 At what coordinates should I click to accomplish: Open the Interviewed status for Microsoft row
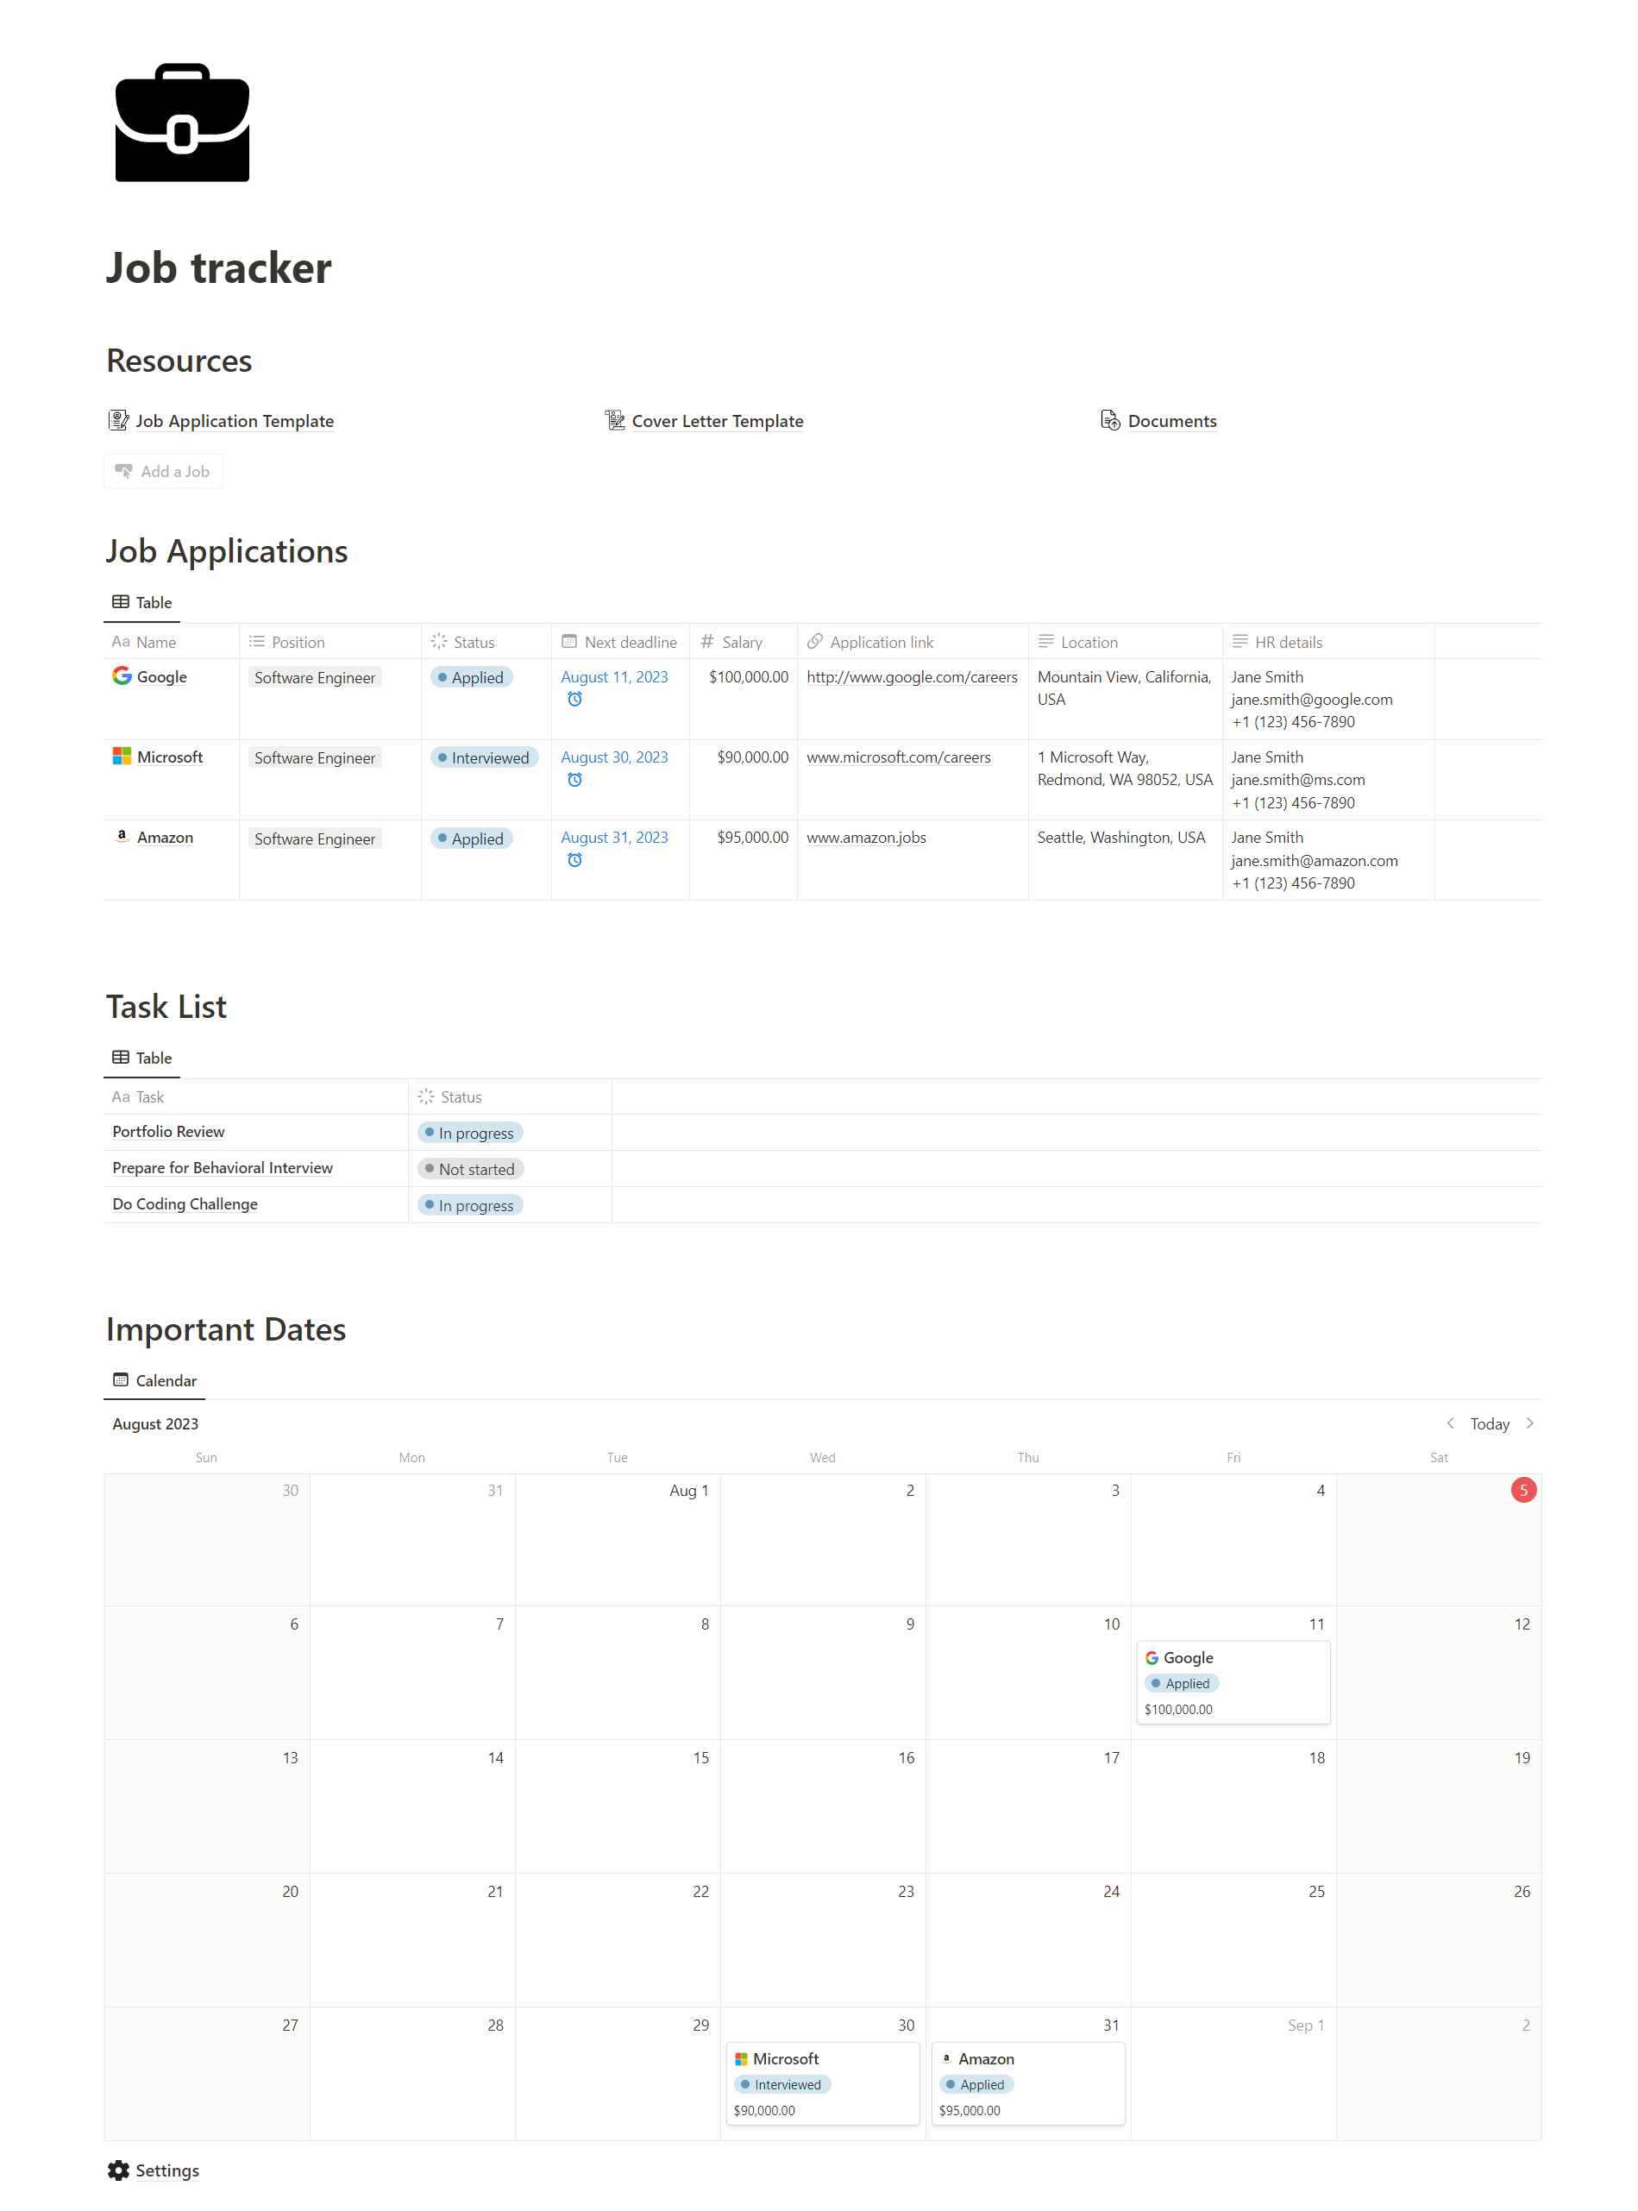pyautogui.click(x=484, y=757)
